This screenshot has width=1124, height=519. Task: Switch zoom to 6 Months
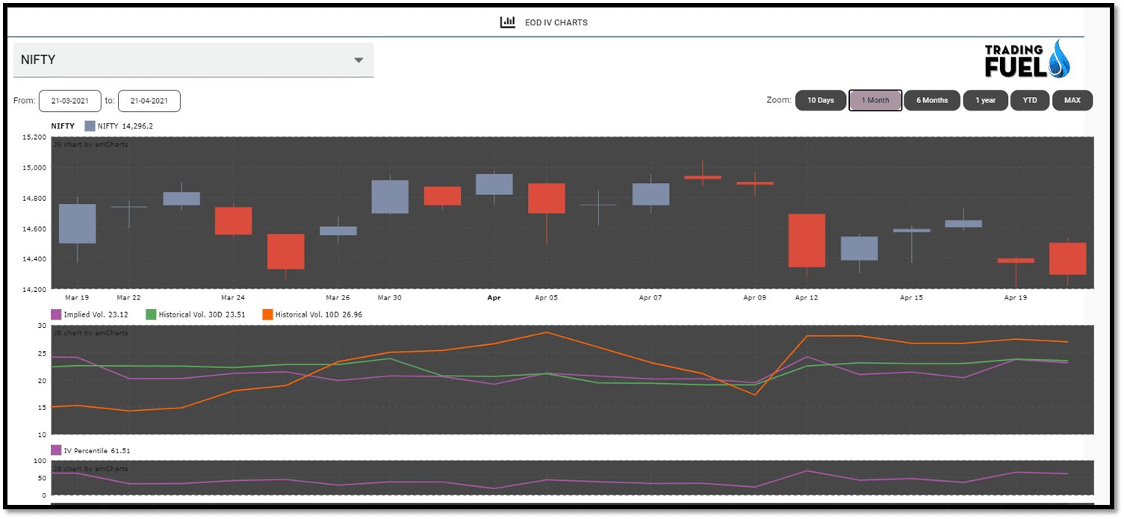pos(932,100)
